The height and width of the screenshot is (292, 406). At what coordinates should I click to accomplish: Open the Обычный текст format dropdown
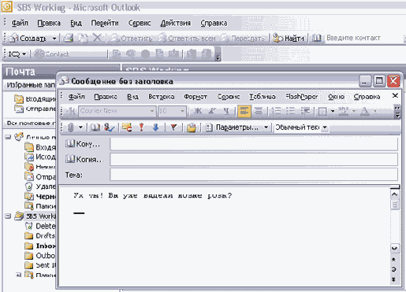pyautogui.click(x=325, y=128)
